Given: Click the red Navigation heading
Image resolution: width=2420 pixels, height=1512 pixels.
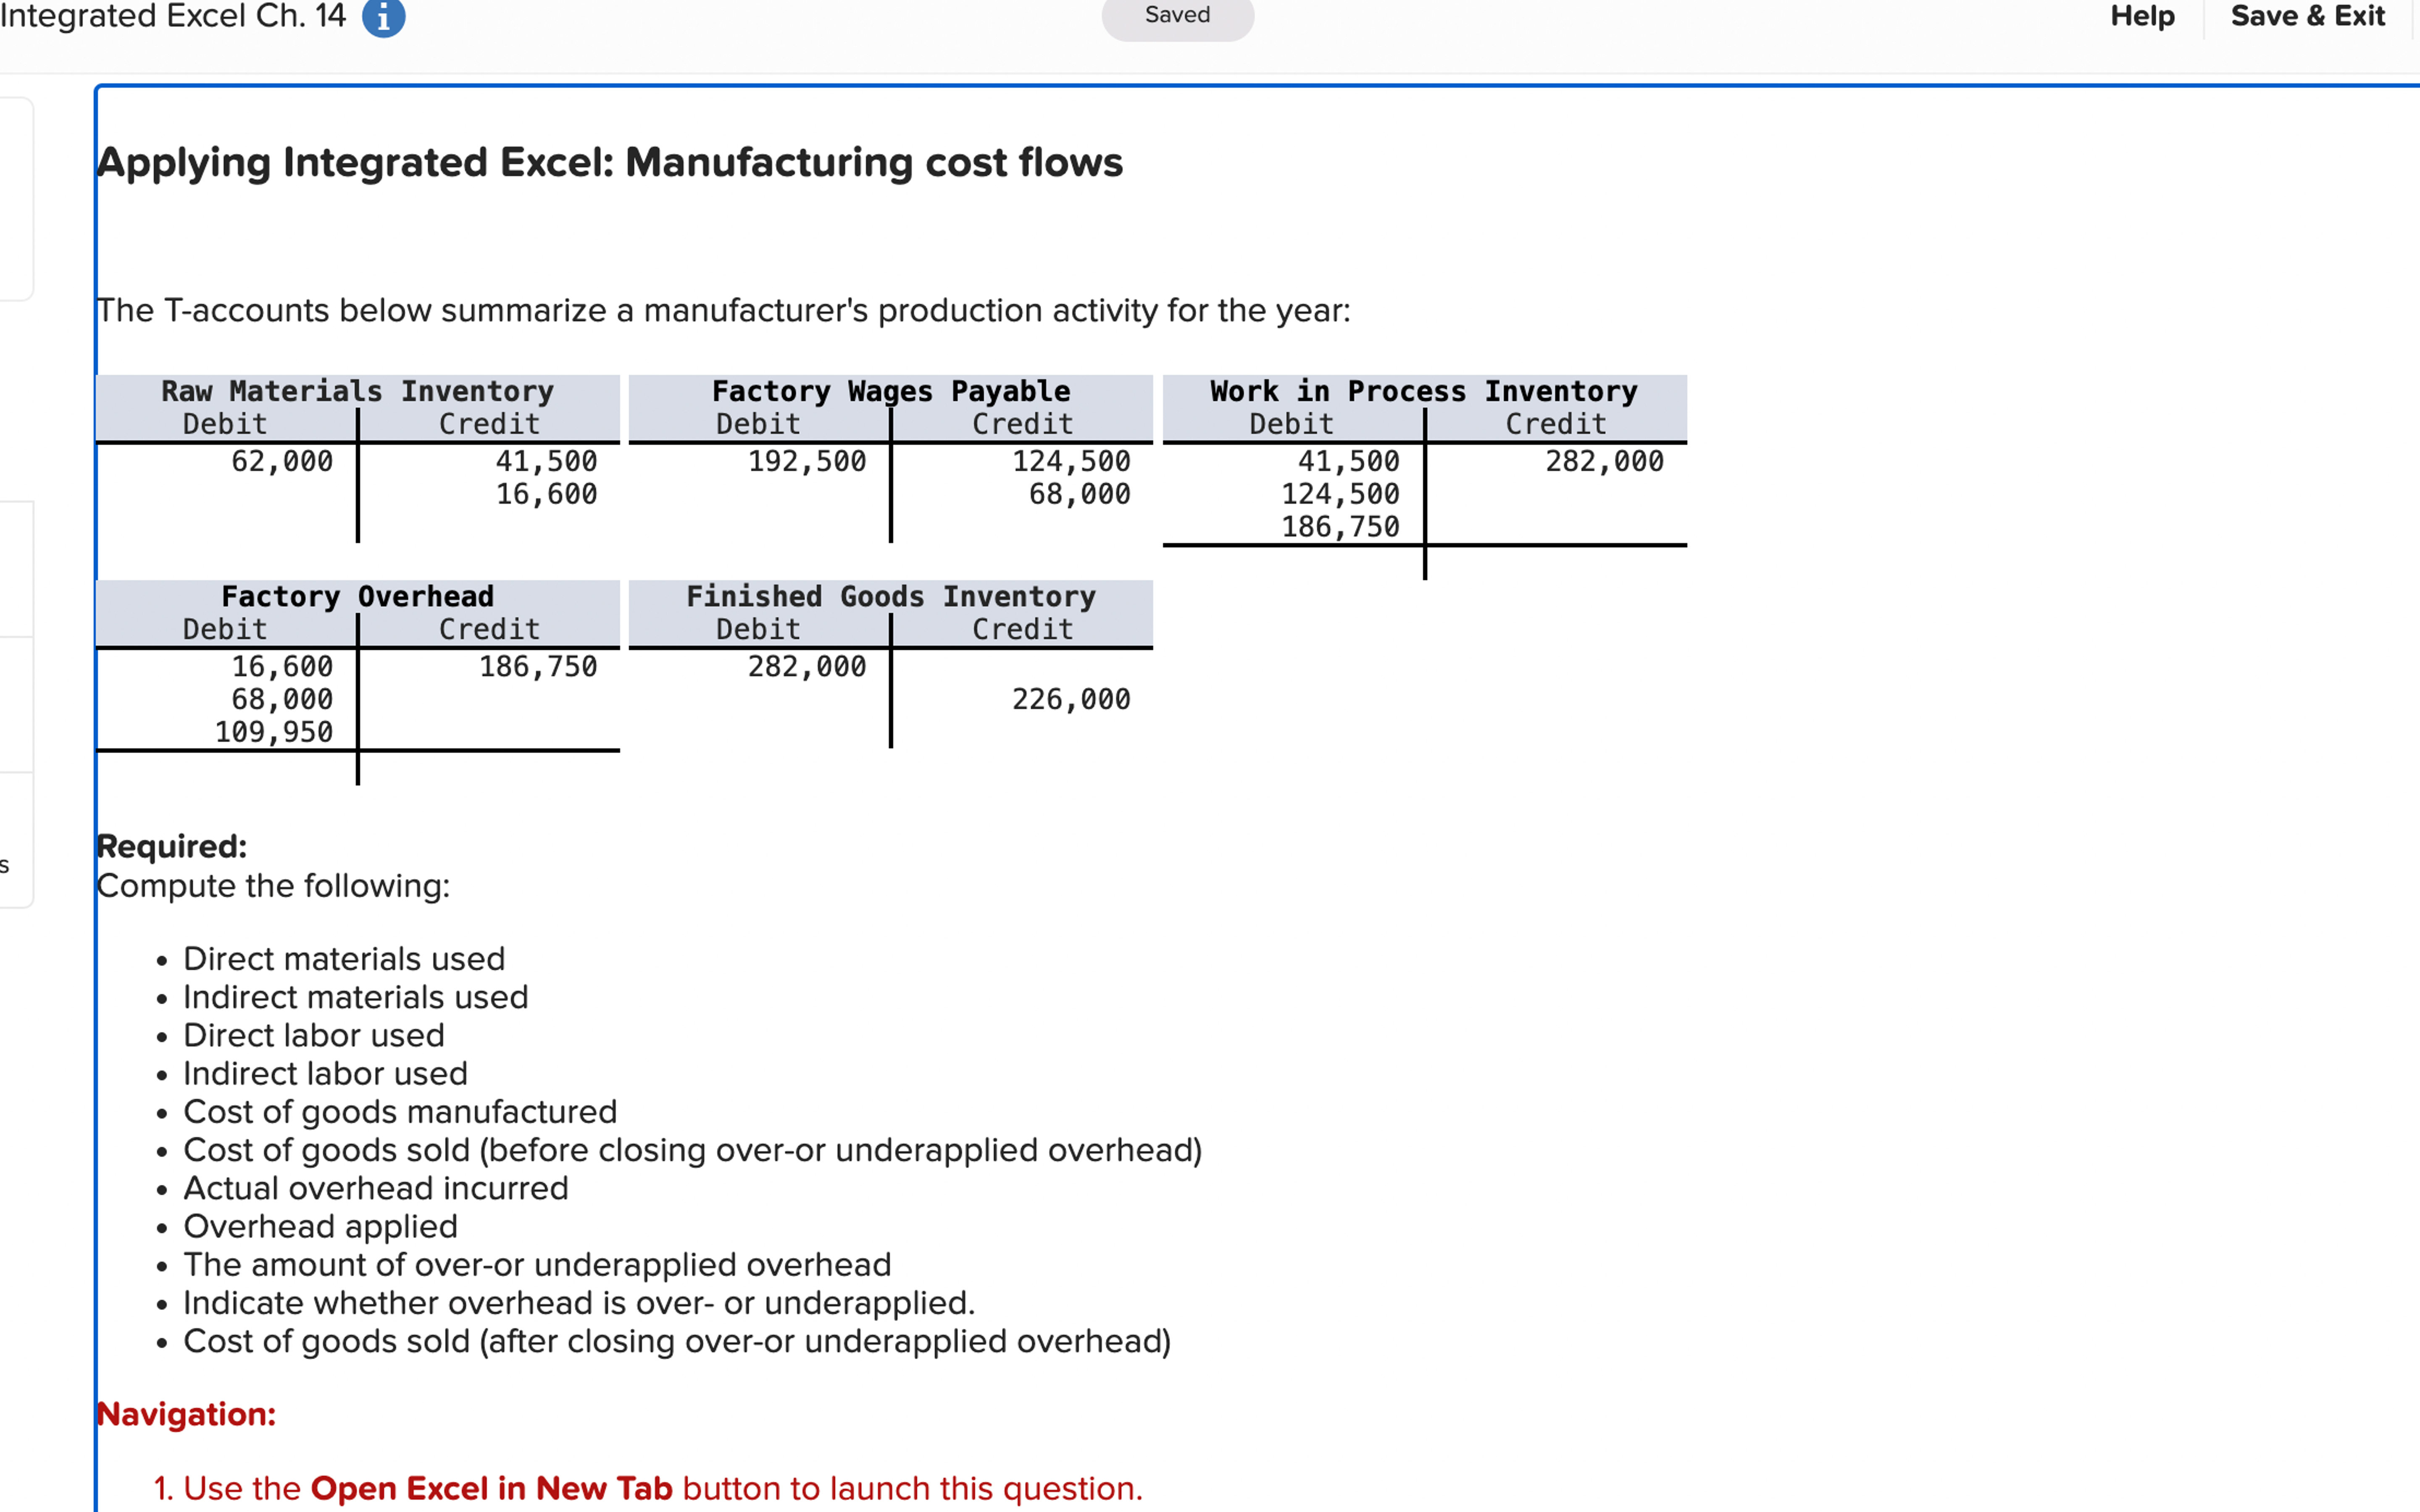Looking at the screenshot, I should point(186,1414).
